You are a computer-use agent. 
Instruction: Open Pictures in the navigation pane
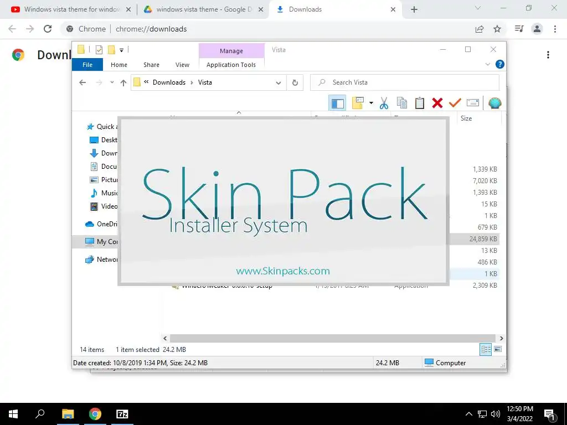coord(103,180)
